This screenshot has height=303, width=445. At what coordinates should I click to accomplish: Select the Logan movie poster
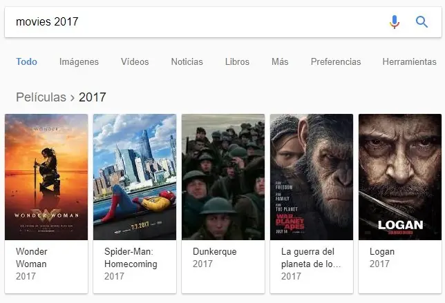(400, 177)
